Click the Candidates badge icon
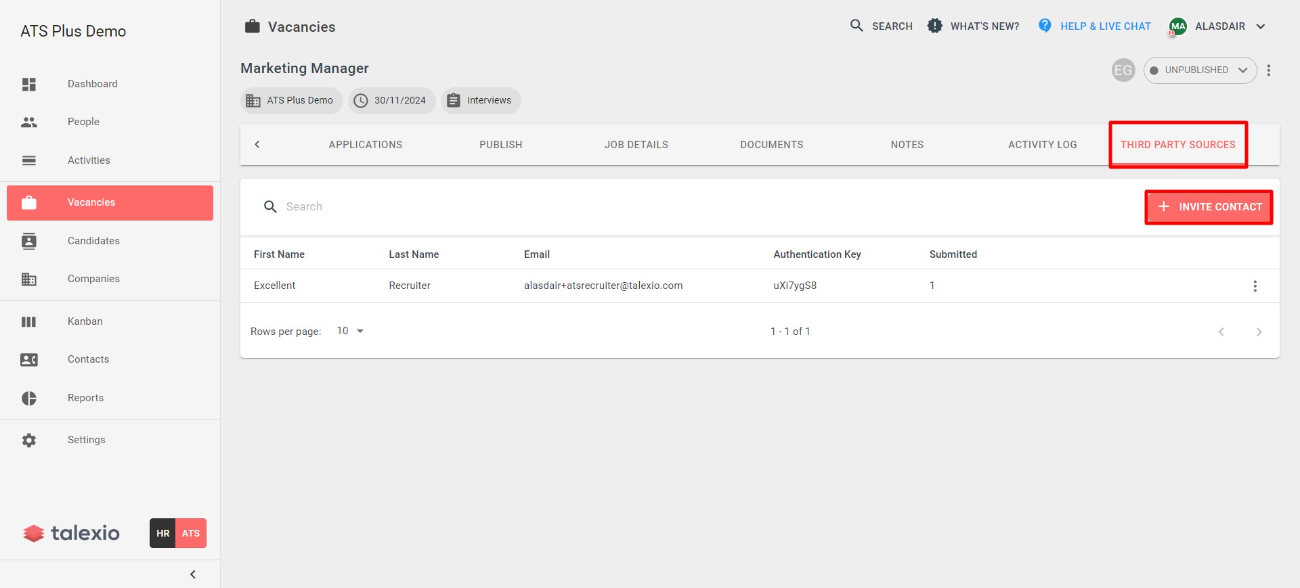 29,241
